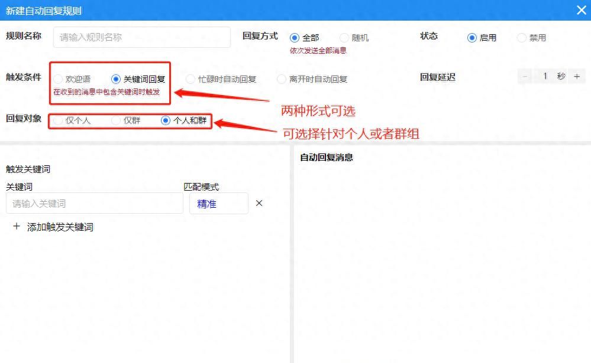The width and height of the screenshot is (591, 363).
Task: Select 忙碌时自动回复 trigger condition
Action: coord(190,79)
